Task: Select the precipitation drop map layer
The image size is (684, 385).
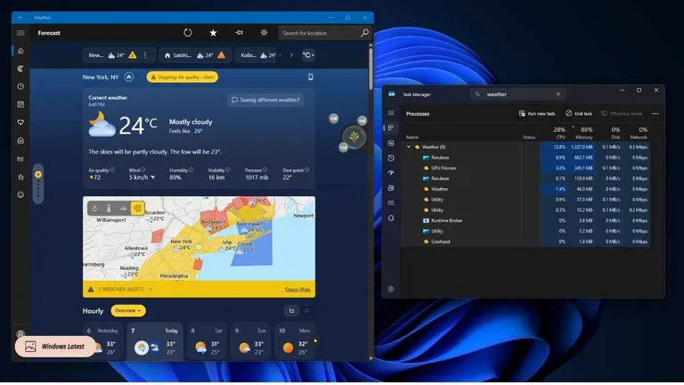Action: (94, 209)
